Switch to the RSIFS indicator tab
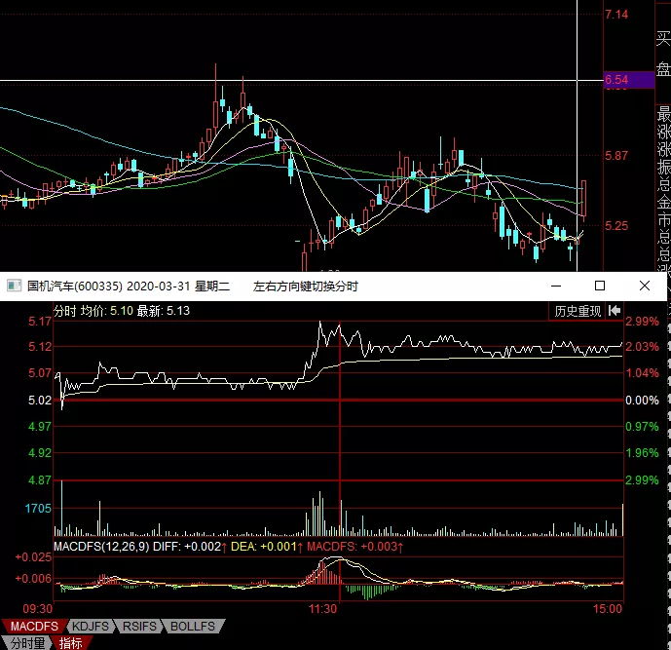 (x=139, y=627)
